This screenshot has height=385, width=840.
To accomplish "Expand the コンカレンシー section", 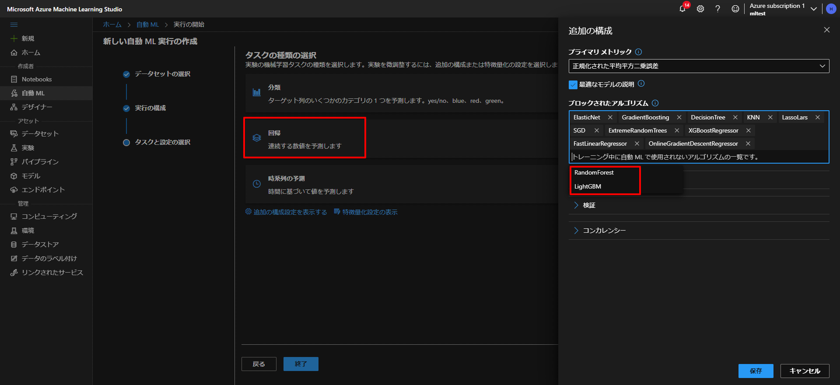I will (x=604, y=231).
